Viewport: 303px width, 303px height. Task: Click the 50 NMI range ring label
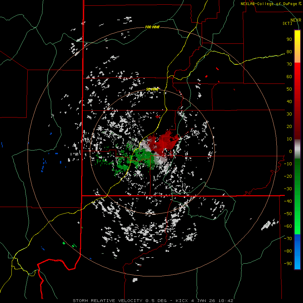tap(152, 89)
